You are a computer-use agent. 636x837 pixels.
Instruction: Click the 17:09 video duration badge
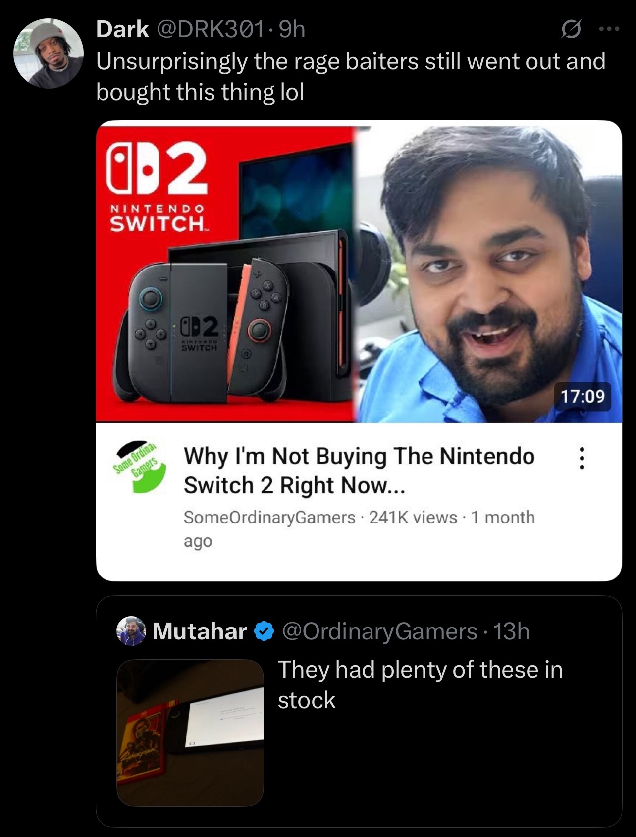583,396
